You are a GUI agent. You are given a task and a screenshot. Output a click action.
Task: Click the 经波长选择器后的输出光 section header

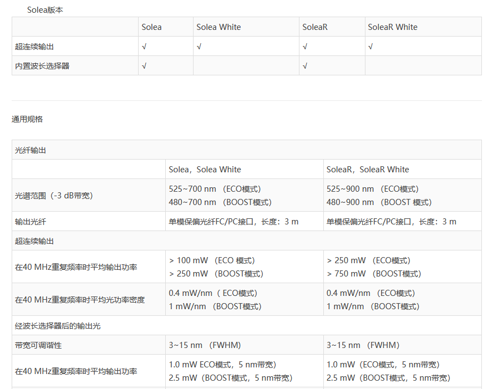(58, 326)
